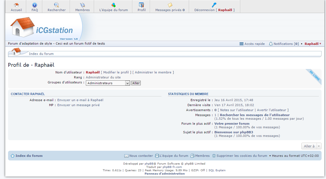Click the Déconnexion key icon
326x179 pixels.
pos(214,5)
